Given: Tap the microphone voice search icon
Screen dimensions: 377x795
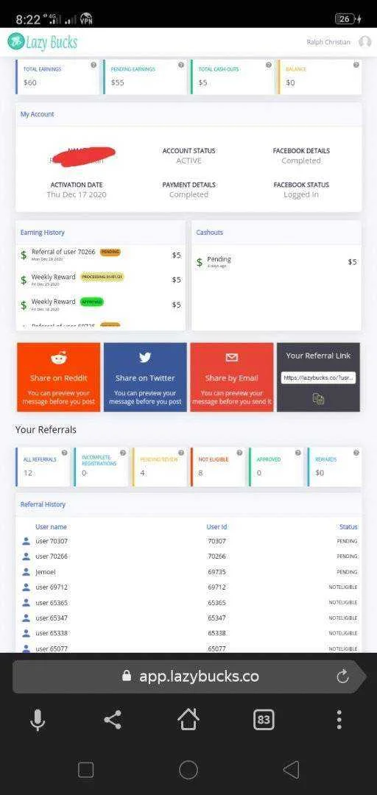Looking at the screenshot, I should tap(37, 719).
